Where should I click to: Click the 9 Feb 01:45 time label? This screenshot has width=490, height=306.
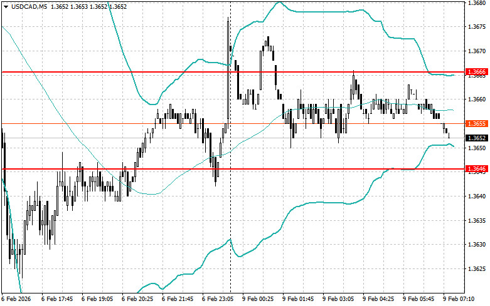coord(298,299)
